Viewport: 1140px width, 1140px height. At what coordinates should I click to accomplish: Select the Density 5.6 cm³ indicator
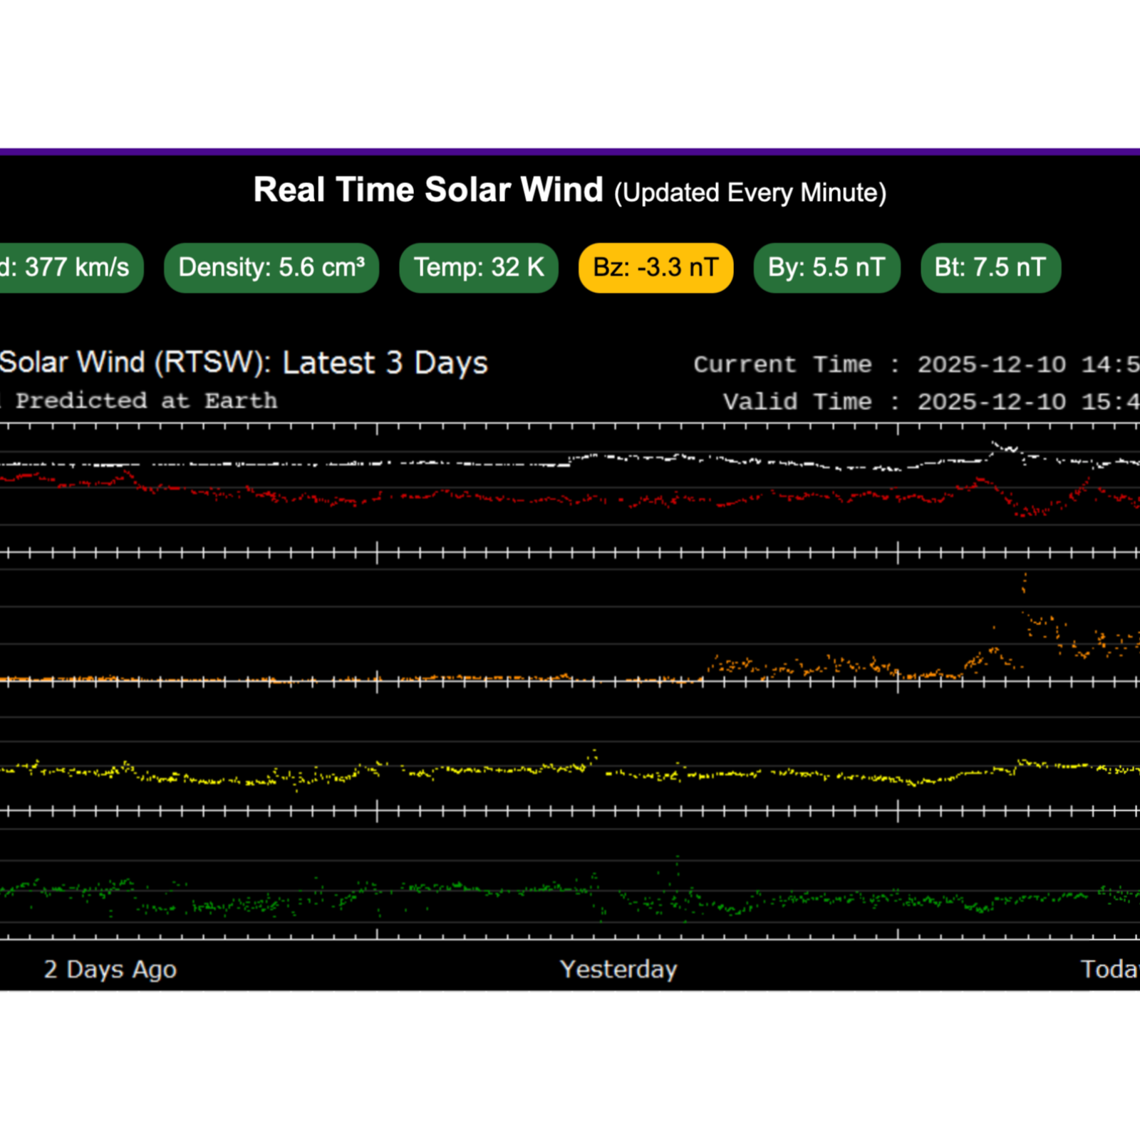[271, 268]
